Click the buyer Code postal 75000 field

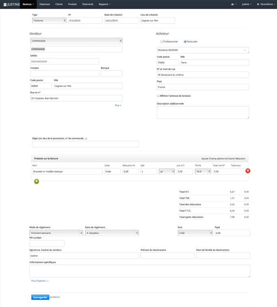[167, 62]
